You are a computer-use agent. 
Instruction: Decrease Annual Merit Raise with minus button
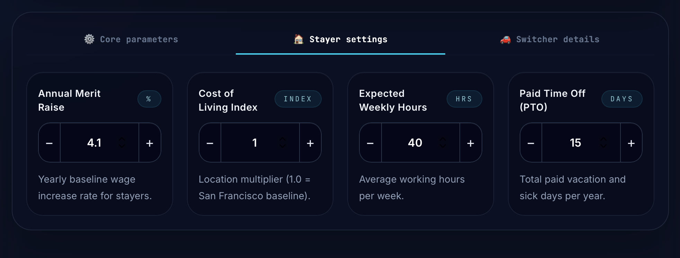coord(50,143)
